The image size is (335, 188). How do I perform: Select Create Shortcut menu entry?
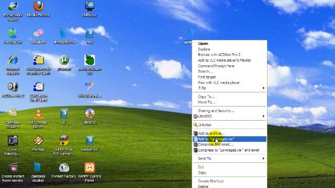230,181
